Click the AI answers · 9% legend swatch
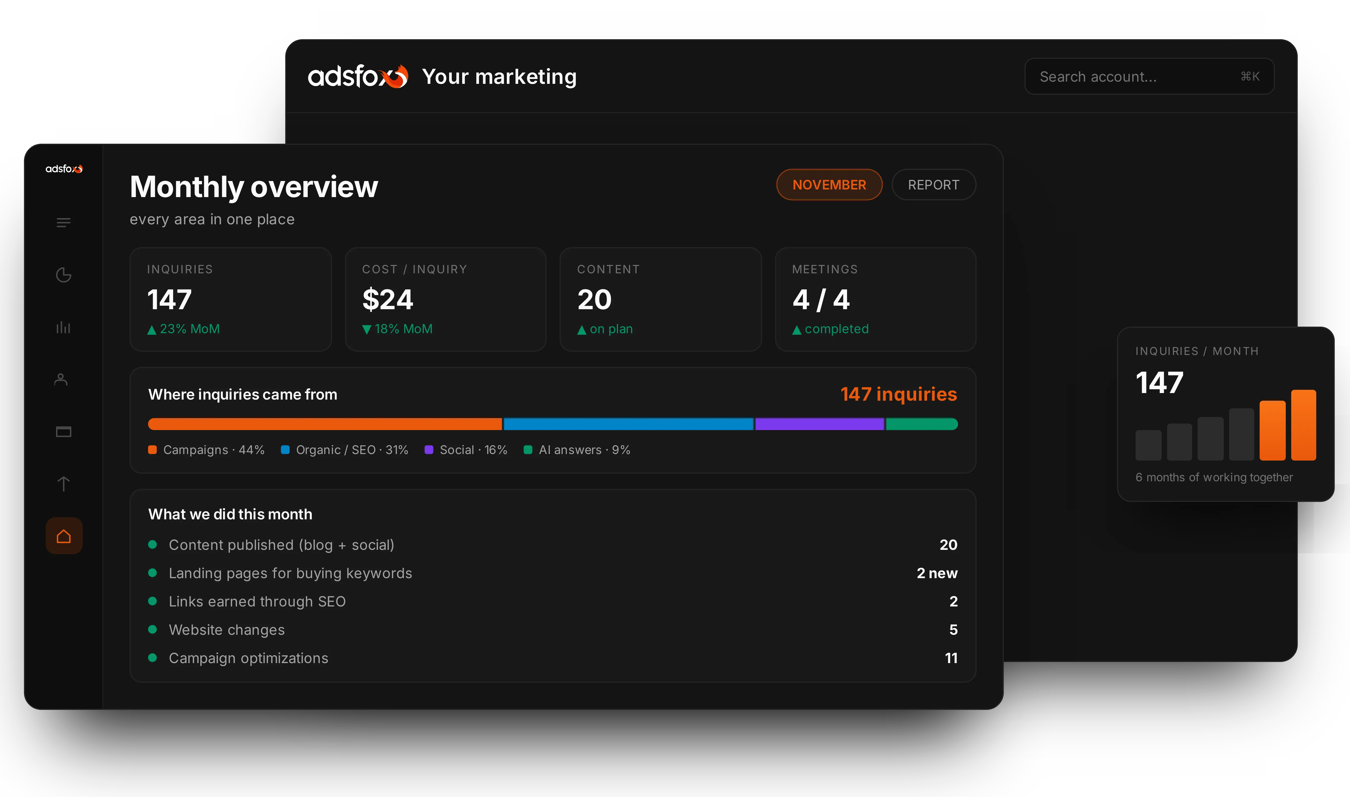 point(528,449)
